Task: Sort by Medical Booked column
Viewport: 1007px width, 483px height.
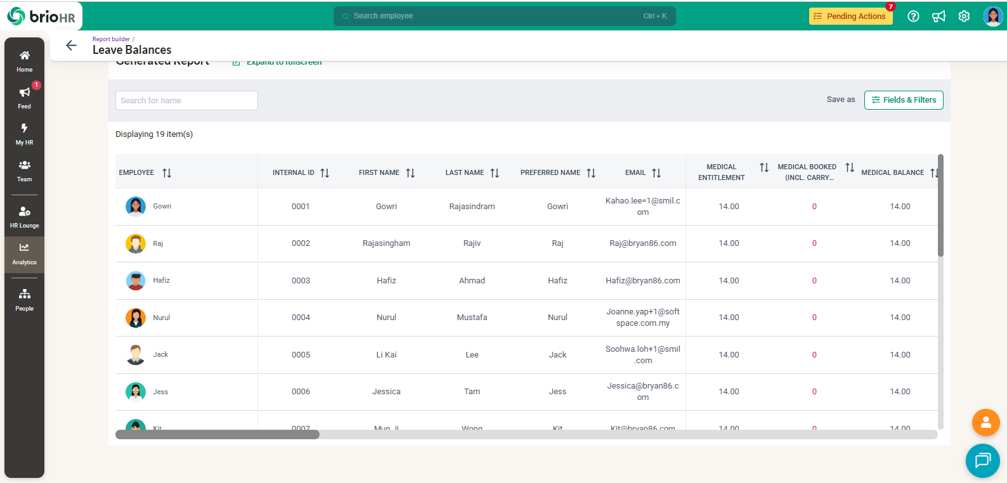Action: point(850,167)
